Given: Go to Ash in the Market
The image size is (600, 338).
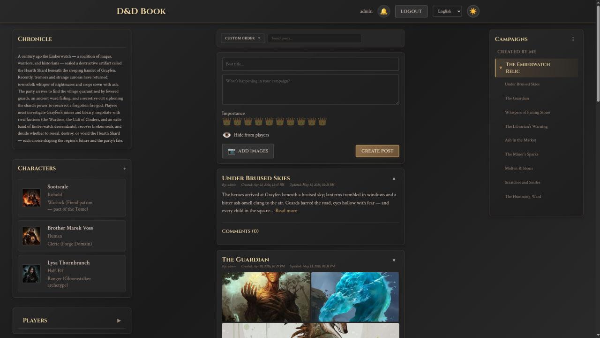Looking at the screenshot, I should pos(520,140).
